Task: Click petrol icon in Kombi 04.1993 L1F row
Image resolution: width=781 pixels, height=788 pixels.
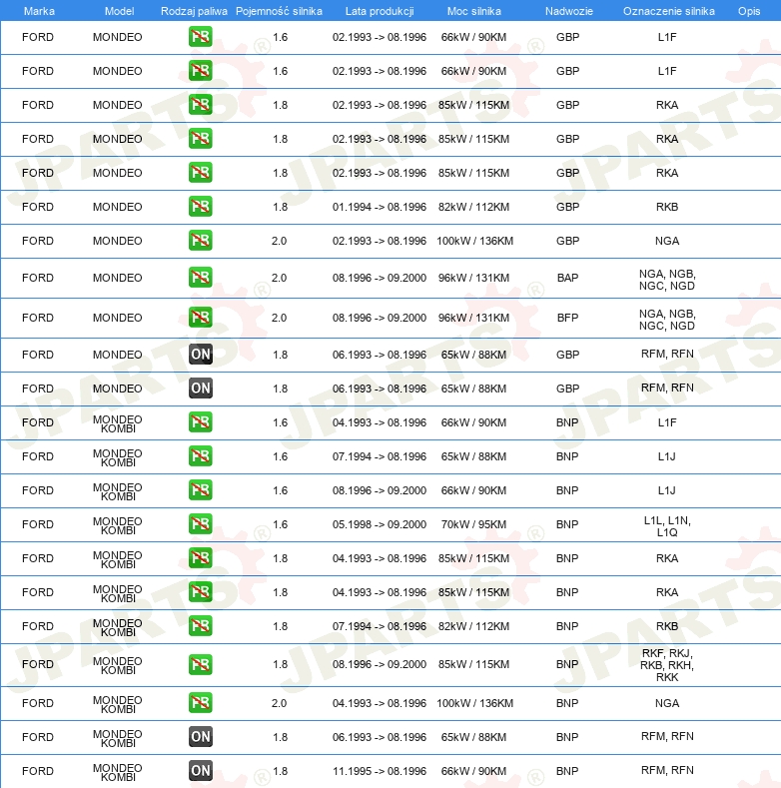Action: 201,422
